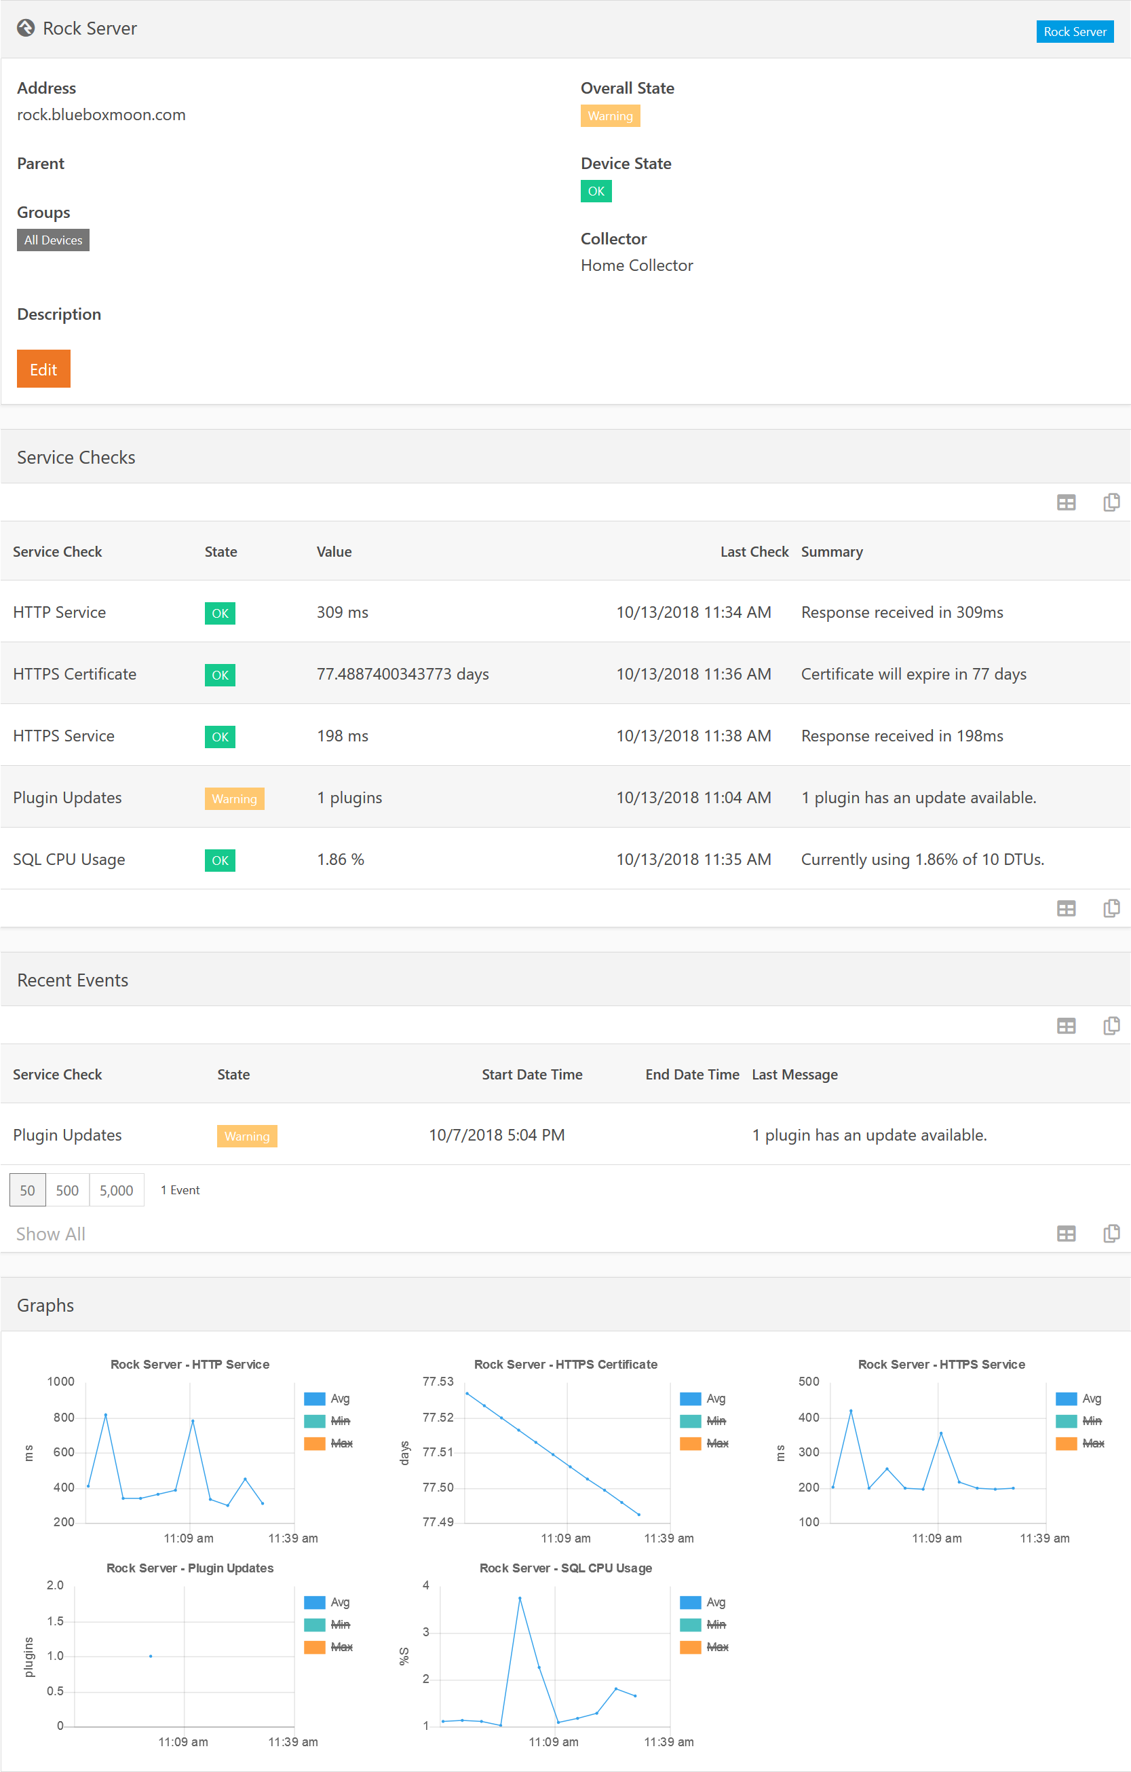The image size is (1131, 1772).
Task: Click the Home Collector text
Action: pyautogui.click(x=637, y=265)
